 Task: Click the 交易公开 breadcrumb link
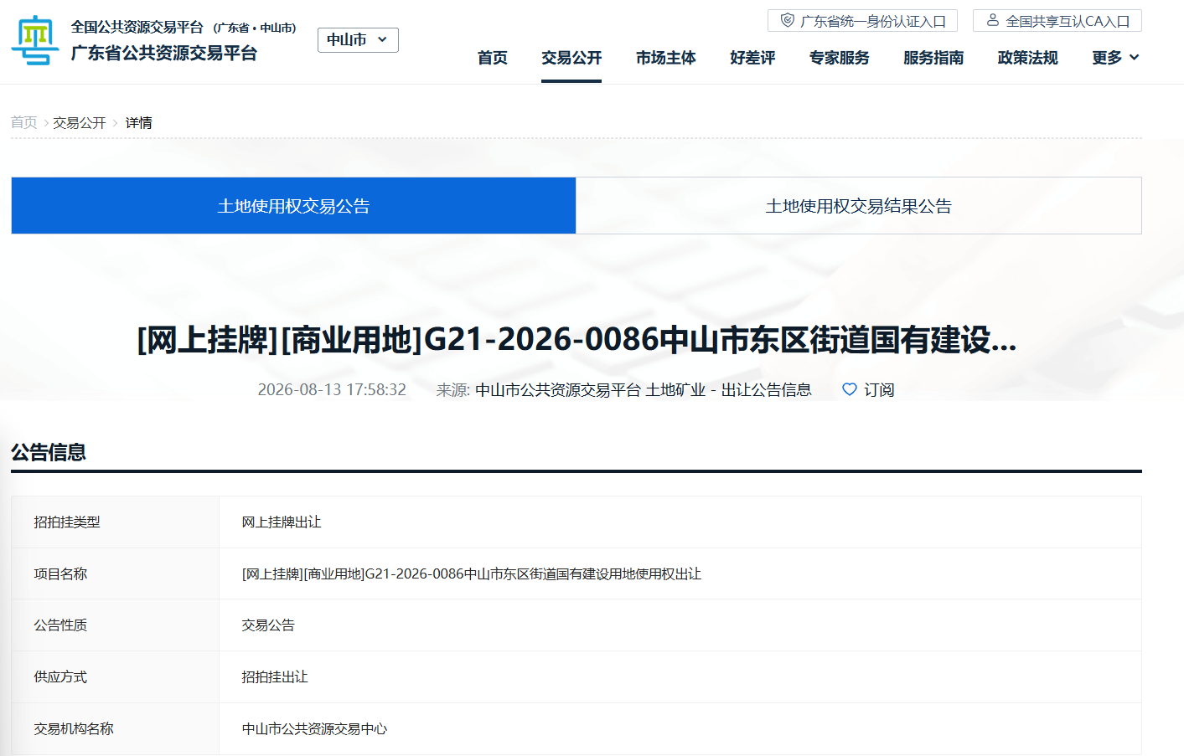80,123
